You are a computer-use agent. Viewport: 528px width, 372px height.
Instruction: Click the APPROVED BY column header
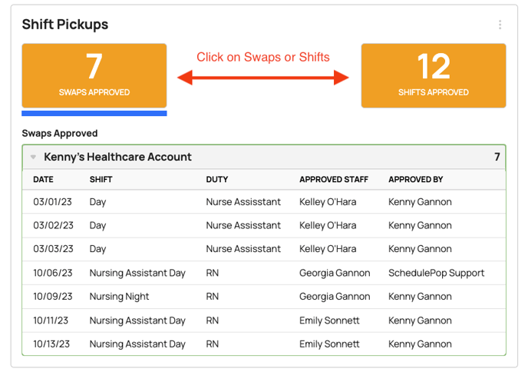[x=415, y=179]
